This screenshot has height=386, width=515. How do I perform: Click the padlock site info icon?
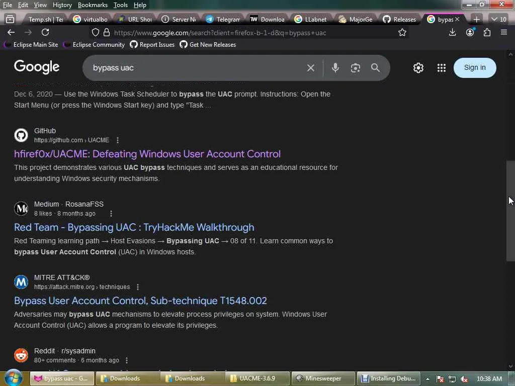click(107, 33)
